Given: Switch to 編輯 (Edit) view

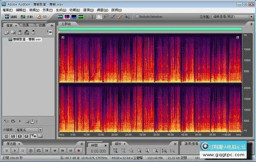Looking at the screenshot, I should 10,17.
